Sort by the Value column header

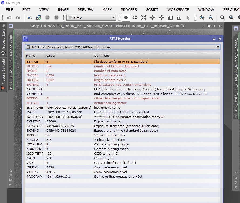coord(69,56)
